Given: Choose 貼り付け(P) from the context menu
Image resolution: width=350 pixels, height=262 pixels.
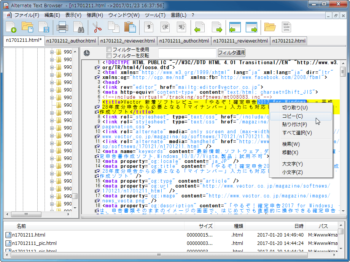Looking at the screenshot, I should [301, 124].
